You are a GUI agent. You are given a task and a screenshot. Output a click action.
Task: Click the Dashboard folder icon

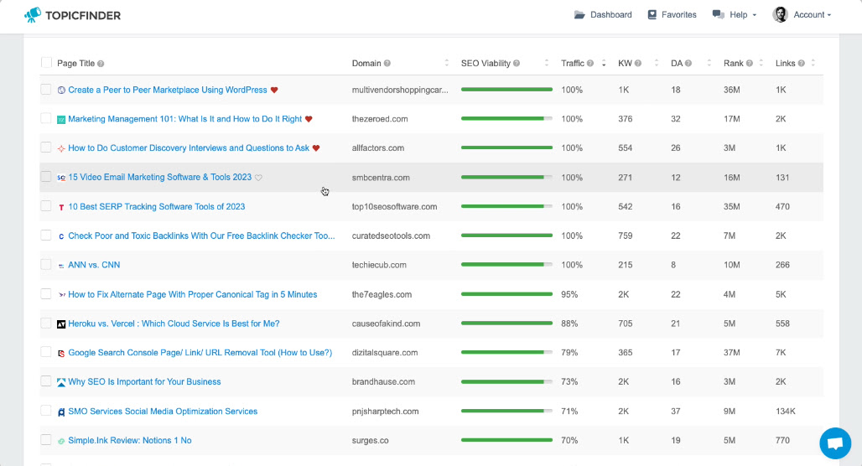(579, 15)
